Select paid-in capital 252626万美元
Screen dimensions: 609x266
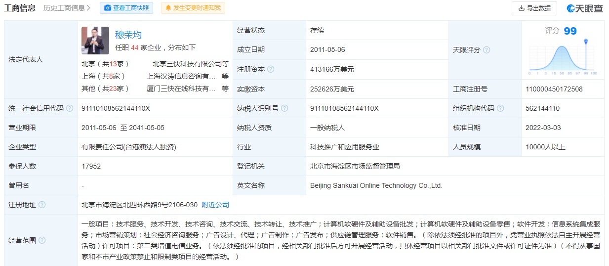(332, 89)
